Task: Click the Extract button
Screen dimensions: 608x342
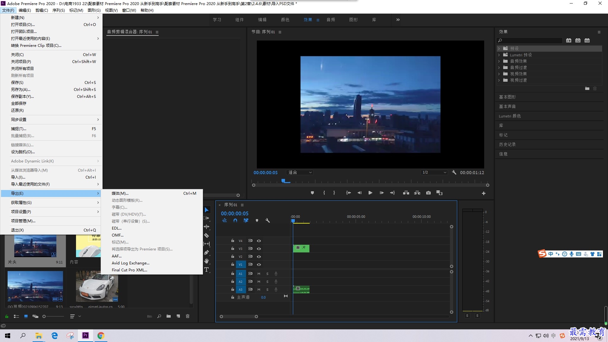Action: point(417,193)
